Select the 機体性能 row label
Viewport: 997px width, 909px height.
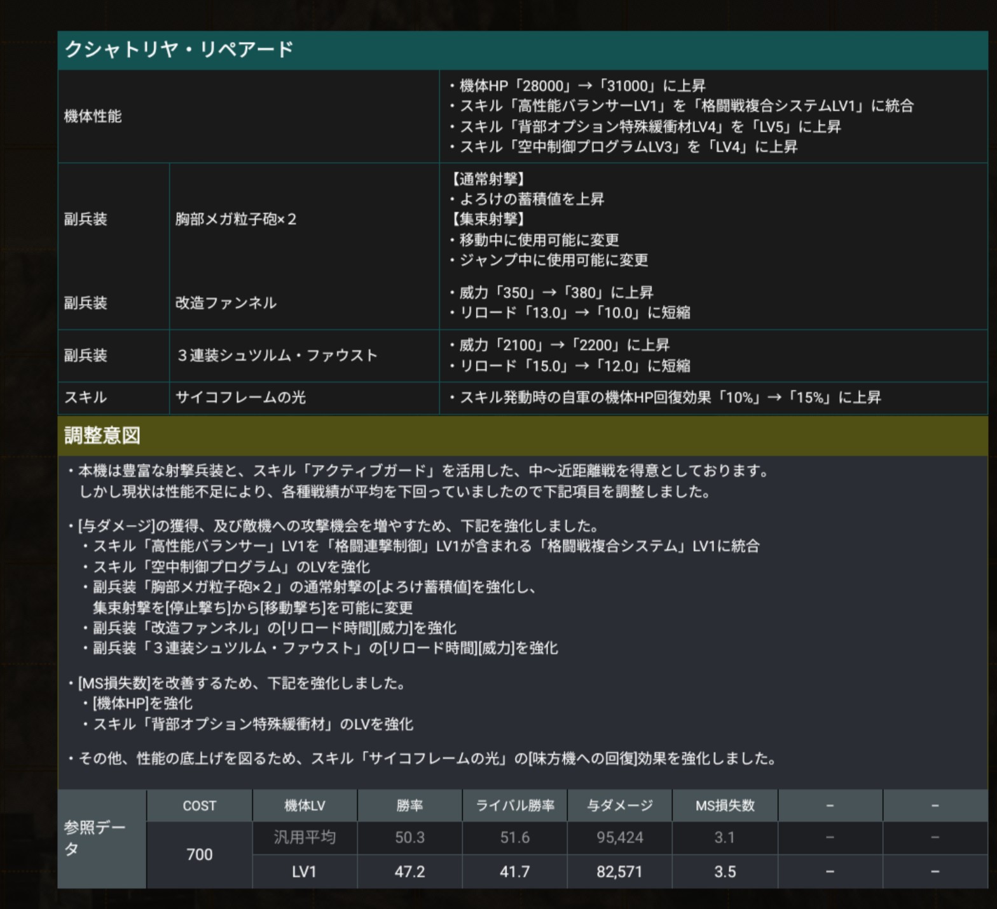pos(93,116)
